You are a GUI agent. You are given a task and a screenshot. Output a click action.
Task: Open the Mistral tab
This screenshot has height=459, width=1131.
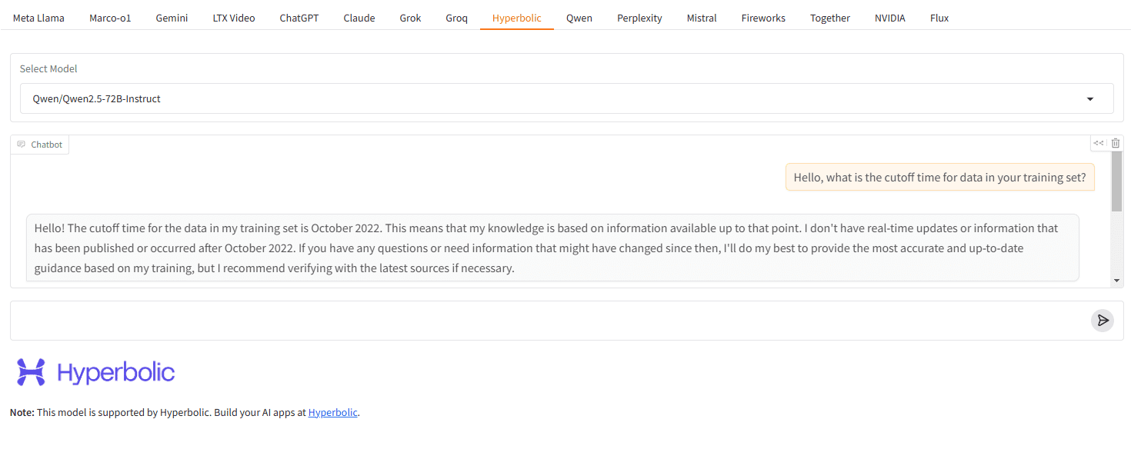pyautogui.click(x=702, y=18)
